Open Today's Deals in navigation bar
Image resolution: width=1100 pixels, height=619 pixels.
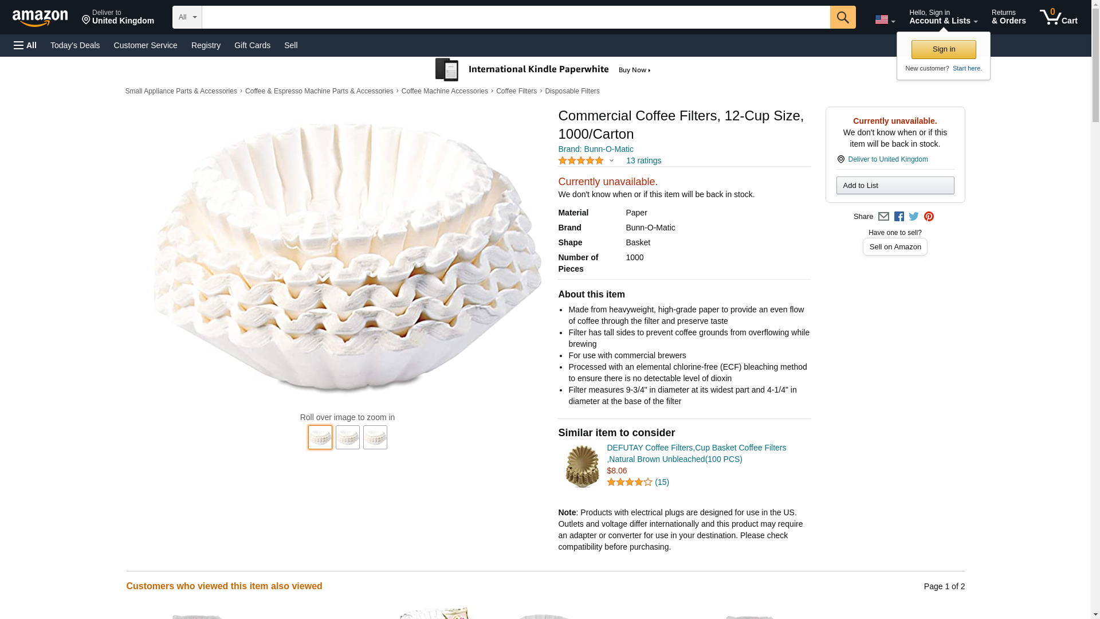point(75,45)
